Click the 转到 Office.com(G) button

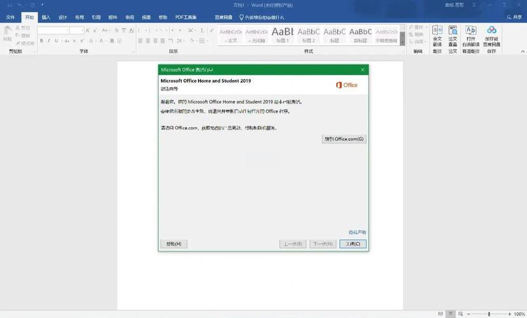[344, 139]
